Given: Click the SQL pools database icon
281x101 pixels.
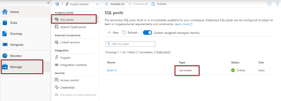Looking at the screenshot, I should (57, 20).
